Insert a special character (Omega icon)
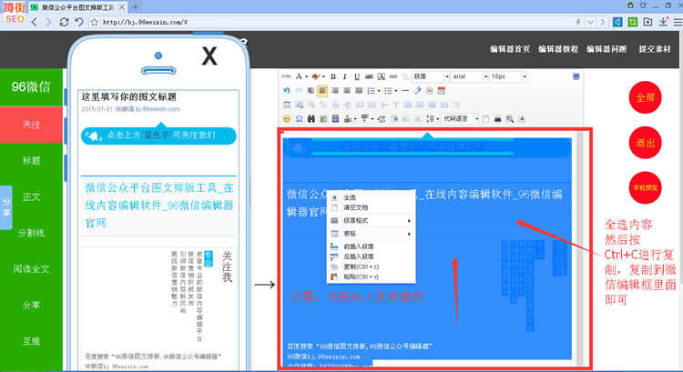 click(x=299, y=119)
